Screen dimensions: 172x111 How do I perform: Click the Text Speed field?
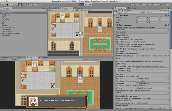point(153,51)
